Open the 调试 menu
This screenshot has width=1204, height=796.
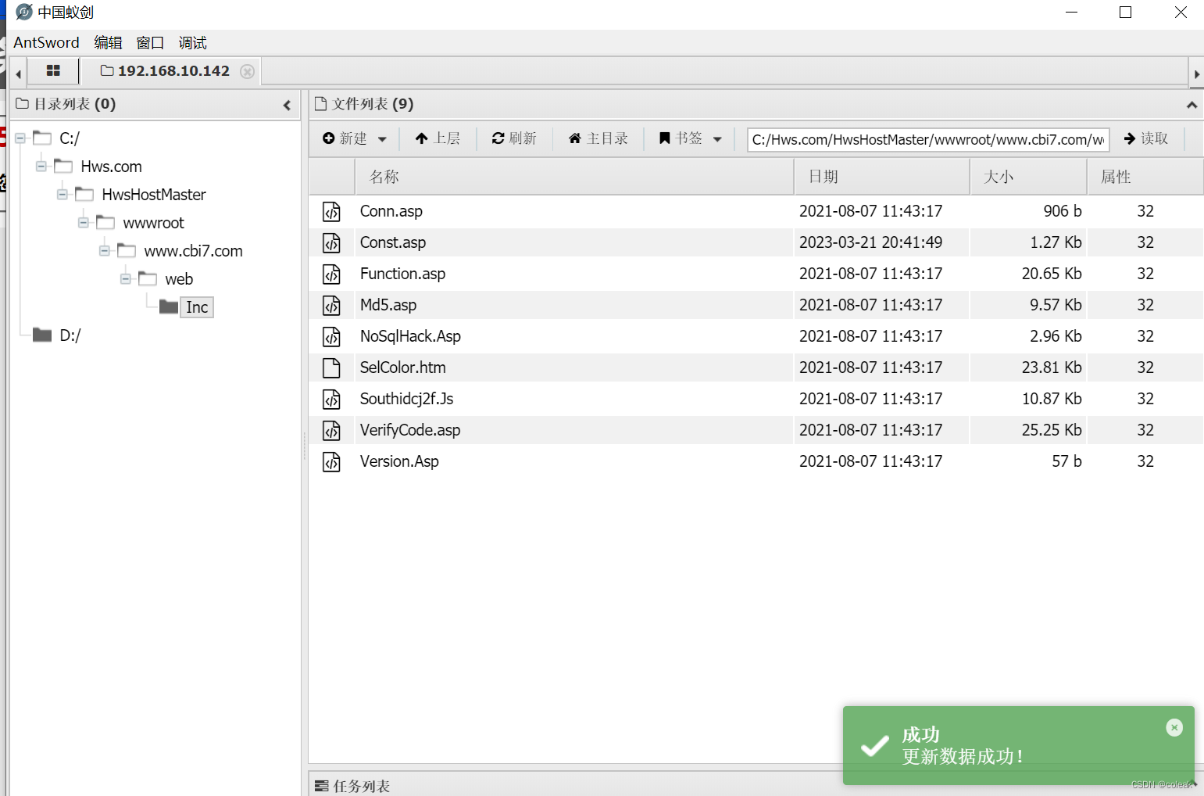point(191,42)
